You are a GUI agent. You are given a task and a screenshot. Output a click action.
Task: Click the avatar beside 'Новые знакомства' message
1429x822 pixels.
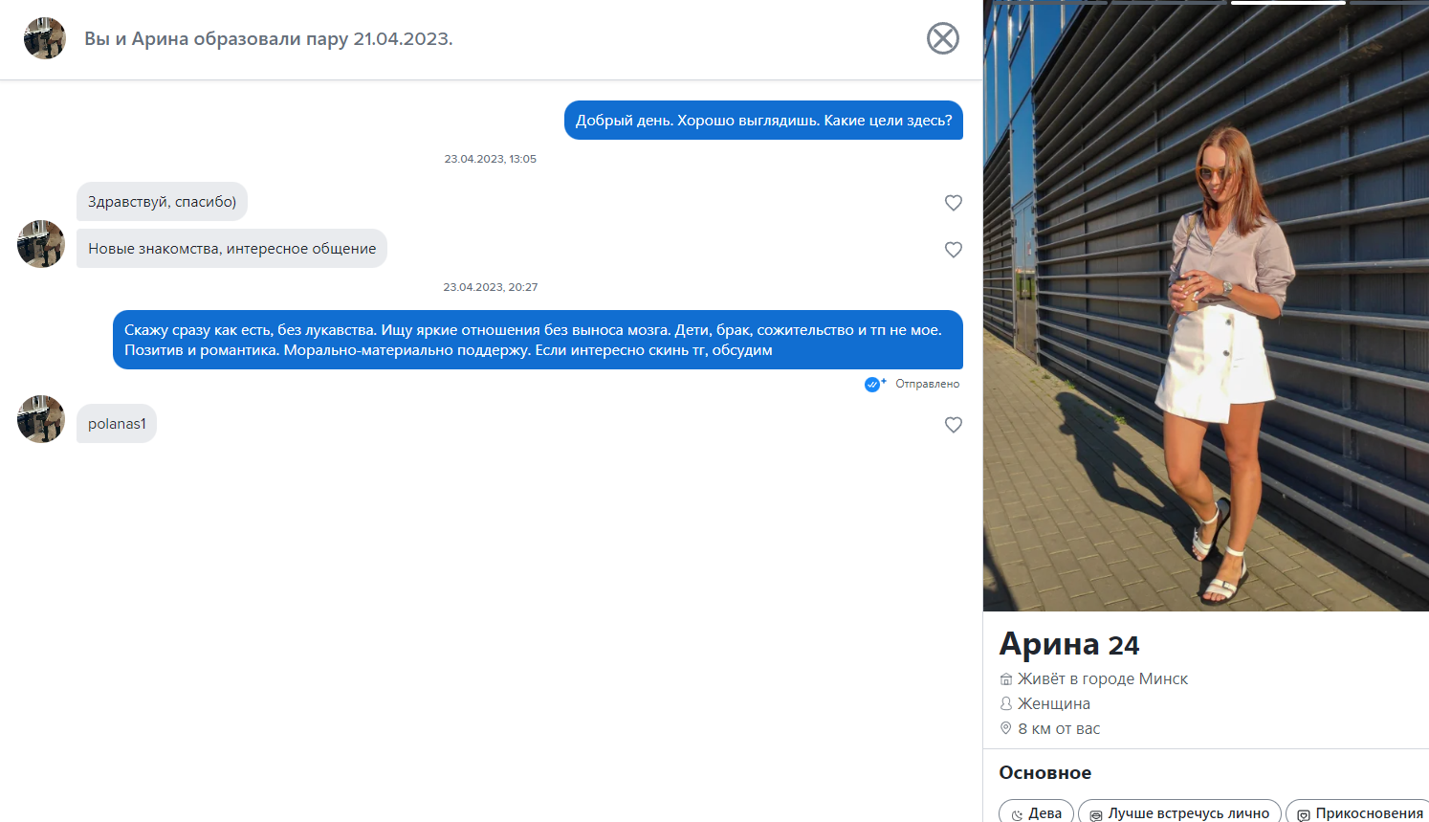click(41, 244)
